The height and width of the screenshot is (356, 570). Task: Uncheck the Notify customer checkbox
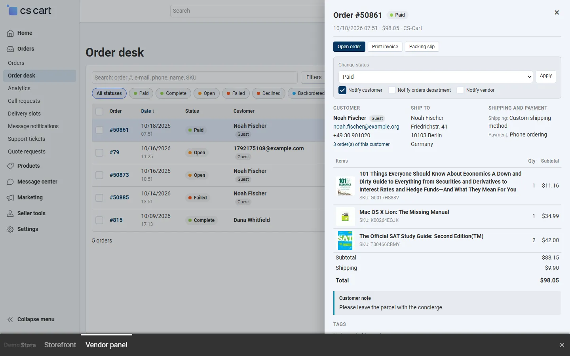tap(342, 90)
